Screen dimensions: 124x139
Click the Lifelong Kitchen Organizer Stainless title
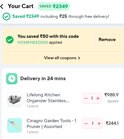pos(48,98)
